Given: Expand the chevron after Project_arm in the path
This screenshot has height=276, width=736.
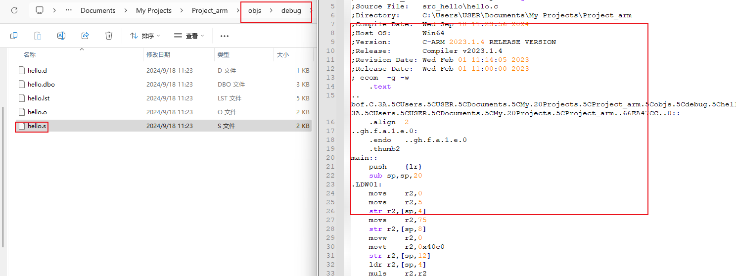Looking at the screenshot, I should [x=238, y=10].
